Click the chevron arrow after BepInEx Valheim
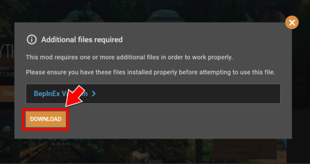This screenshot has height=164, width=310. pos(94,93)
